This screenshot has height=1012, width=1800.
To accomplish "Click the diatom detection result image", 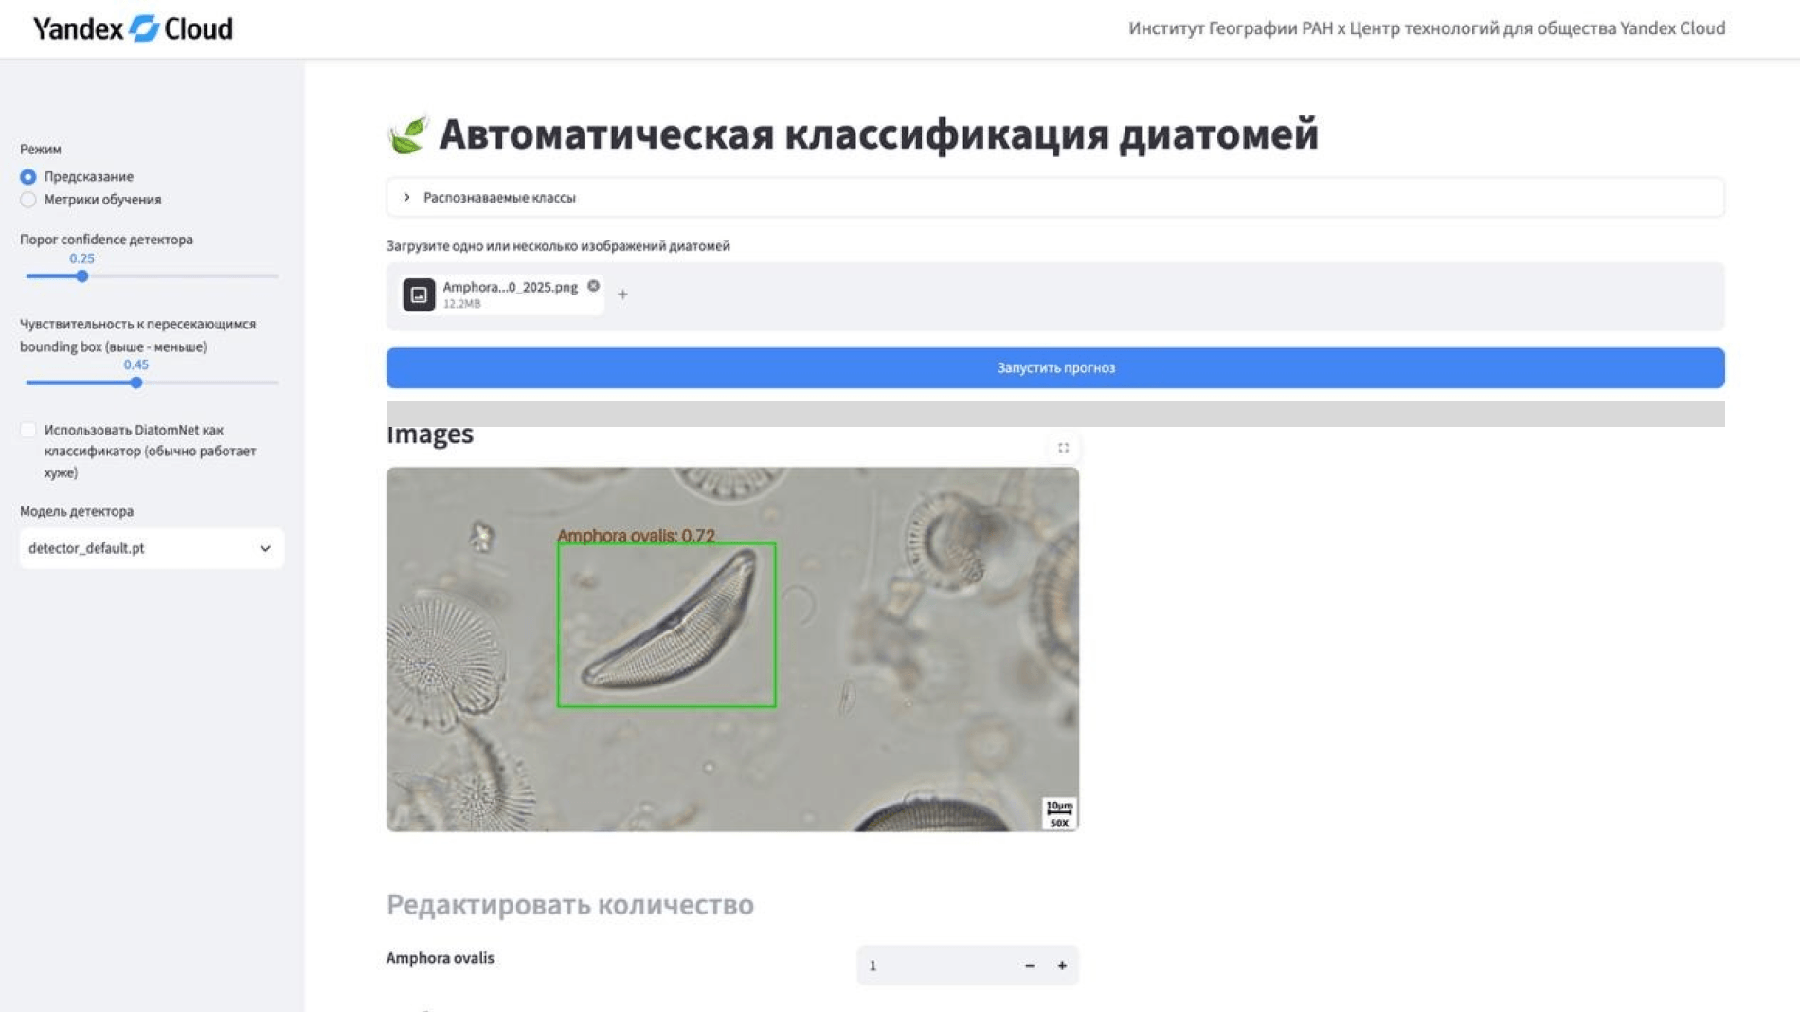I will coord(732,649).
